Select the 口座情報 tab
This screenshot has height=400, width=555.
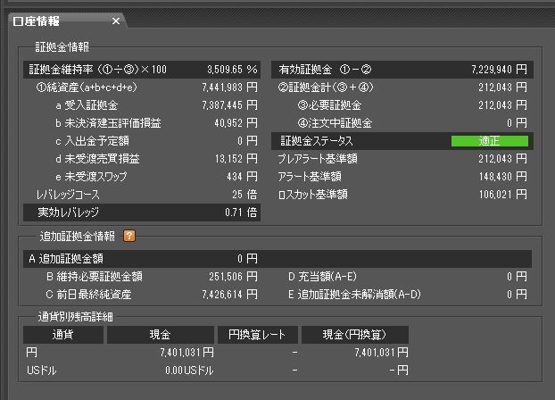pyautogui.click(x=56, y=21)
